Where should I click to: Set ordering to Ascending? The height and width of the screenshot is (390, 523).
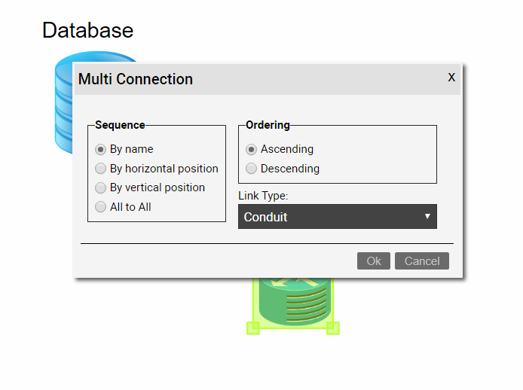click(x=252, y=149)
